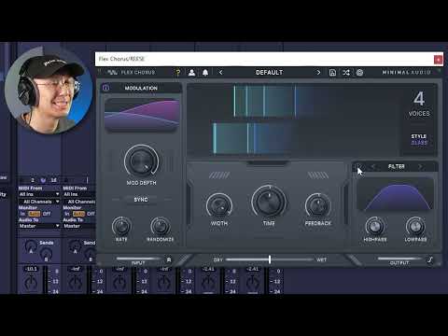Select previous filter type arrow

coord(373,167)
